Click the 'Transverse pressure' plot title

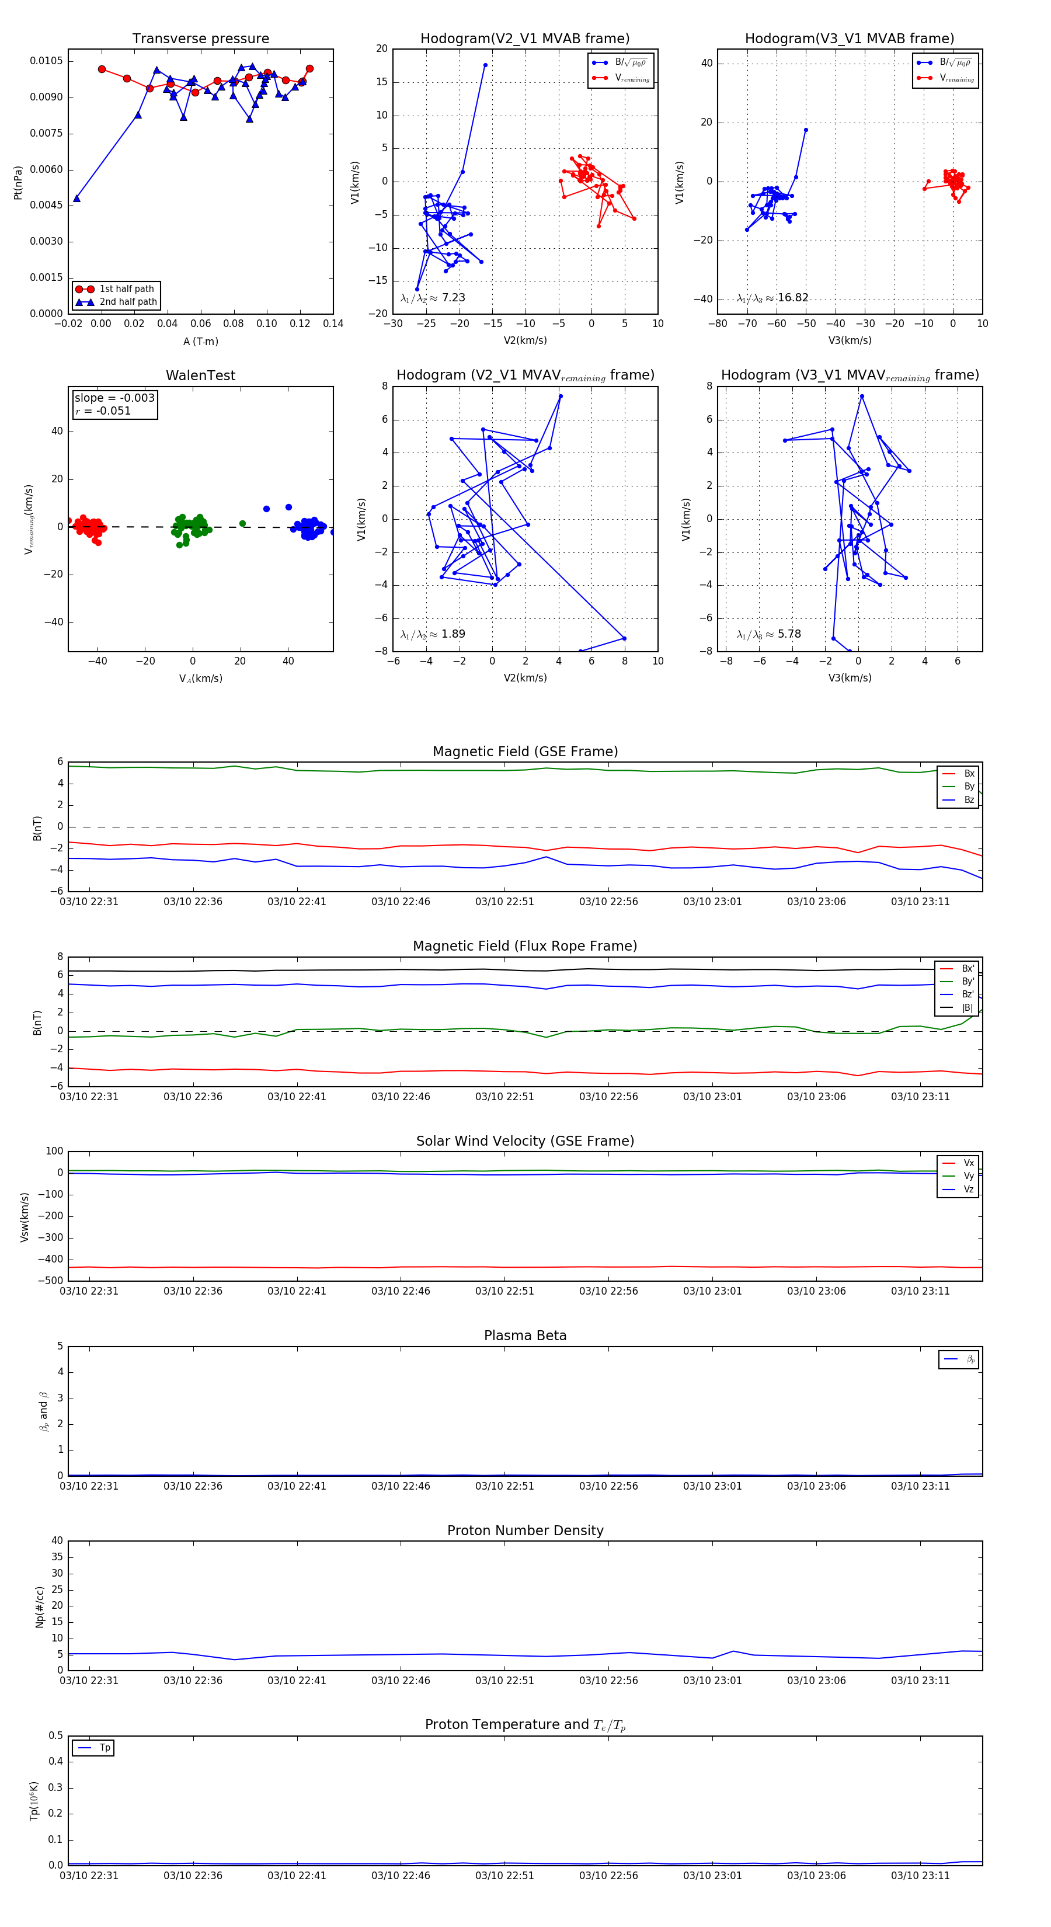coord(200,39)
